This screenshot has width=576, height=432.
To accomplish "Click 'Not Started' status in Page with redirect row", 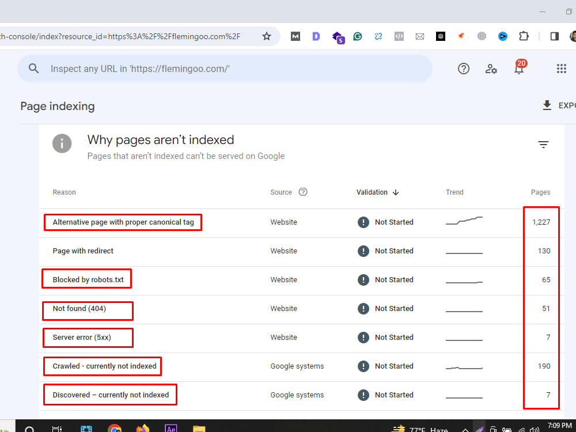I will point(394,251).
